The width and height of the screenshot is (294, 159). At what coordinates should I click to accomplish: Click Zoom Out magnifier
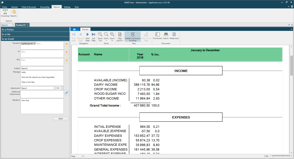(x=100, y=37)
